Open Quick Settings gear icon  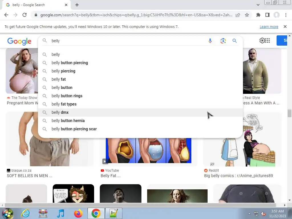tap(262, 40)
